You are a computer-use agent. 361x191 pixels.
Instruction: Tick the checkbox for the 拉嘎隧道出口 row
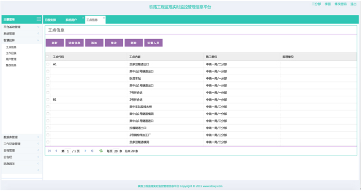[x=48, y=128]
